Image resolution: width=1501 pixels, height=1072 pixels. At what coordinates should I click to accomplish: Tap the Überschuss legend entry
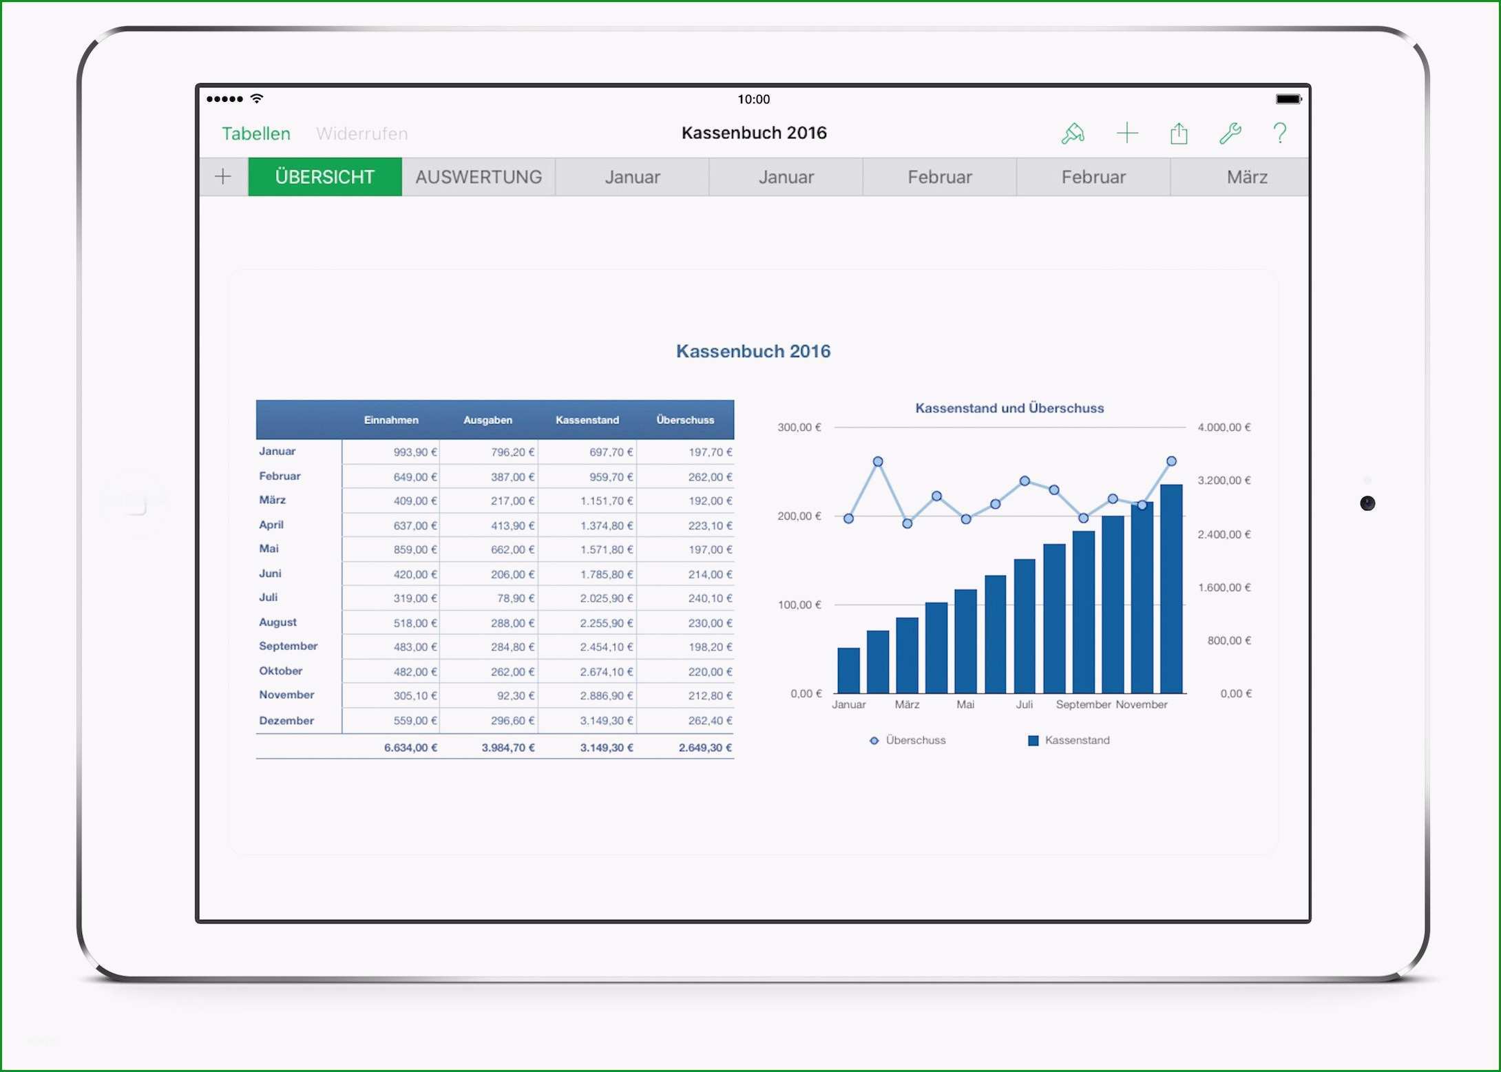907,740
